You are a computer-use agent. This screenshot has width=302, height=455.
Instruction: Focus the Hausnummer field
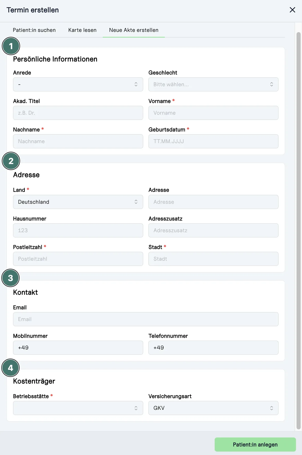(x=78, y=230)
